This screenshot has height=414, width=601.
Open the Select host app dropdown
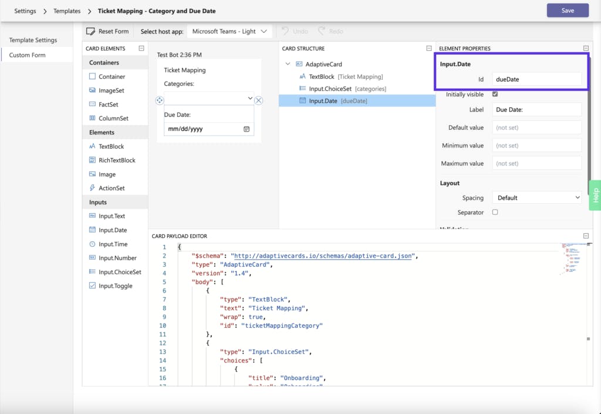tap(230, 31)
